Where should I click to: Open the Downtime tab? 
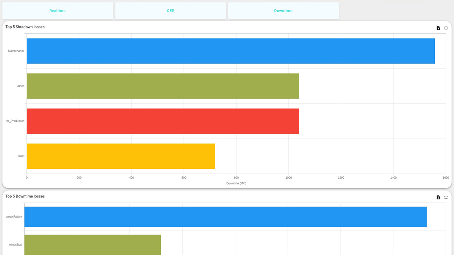(283, 11)
